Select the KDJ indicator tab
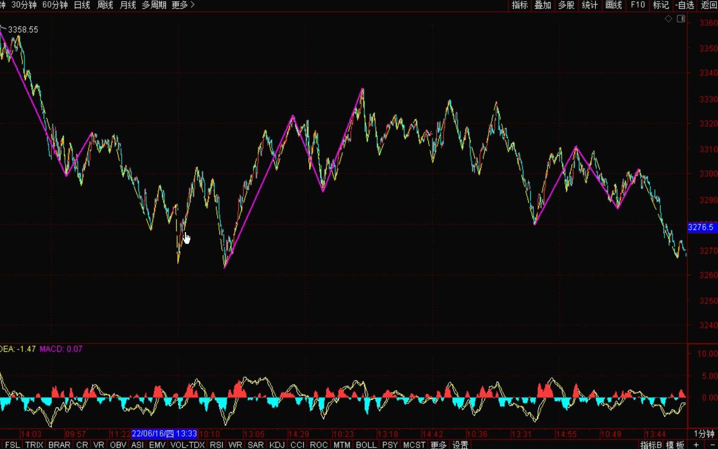The width and height of the screenshot is (718, 449). tap(277, 445)
